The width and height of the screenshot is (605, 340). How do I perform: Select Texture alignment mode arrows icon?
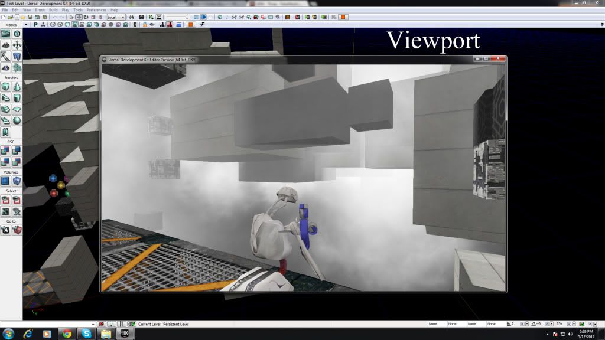pyautogui.click(x=17, y=45)
